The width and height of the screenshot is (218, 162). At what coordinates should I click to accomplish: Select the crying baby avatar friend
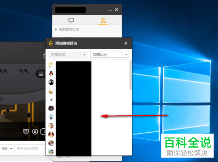tap(51, 126)
